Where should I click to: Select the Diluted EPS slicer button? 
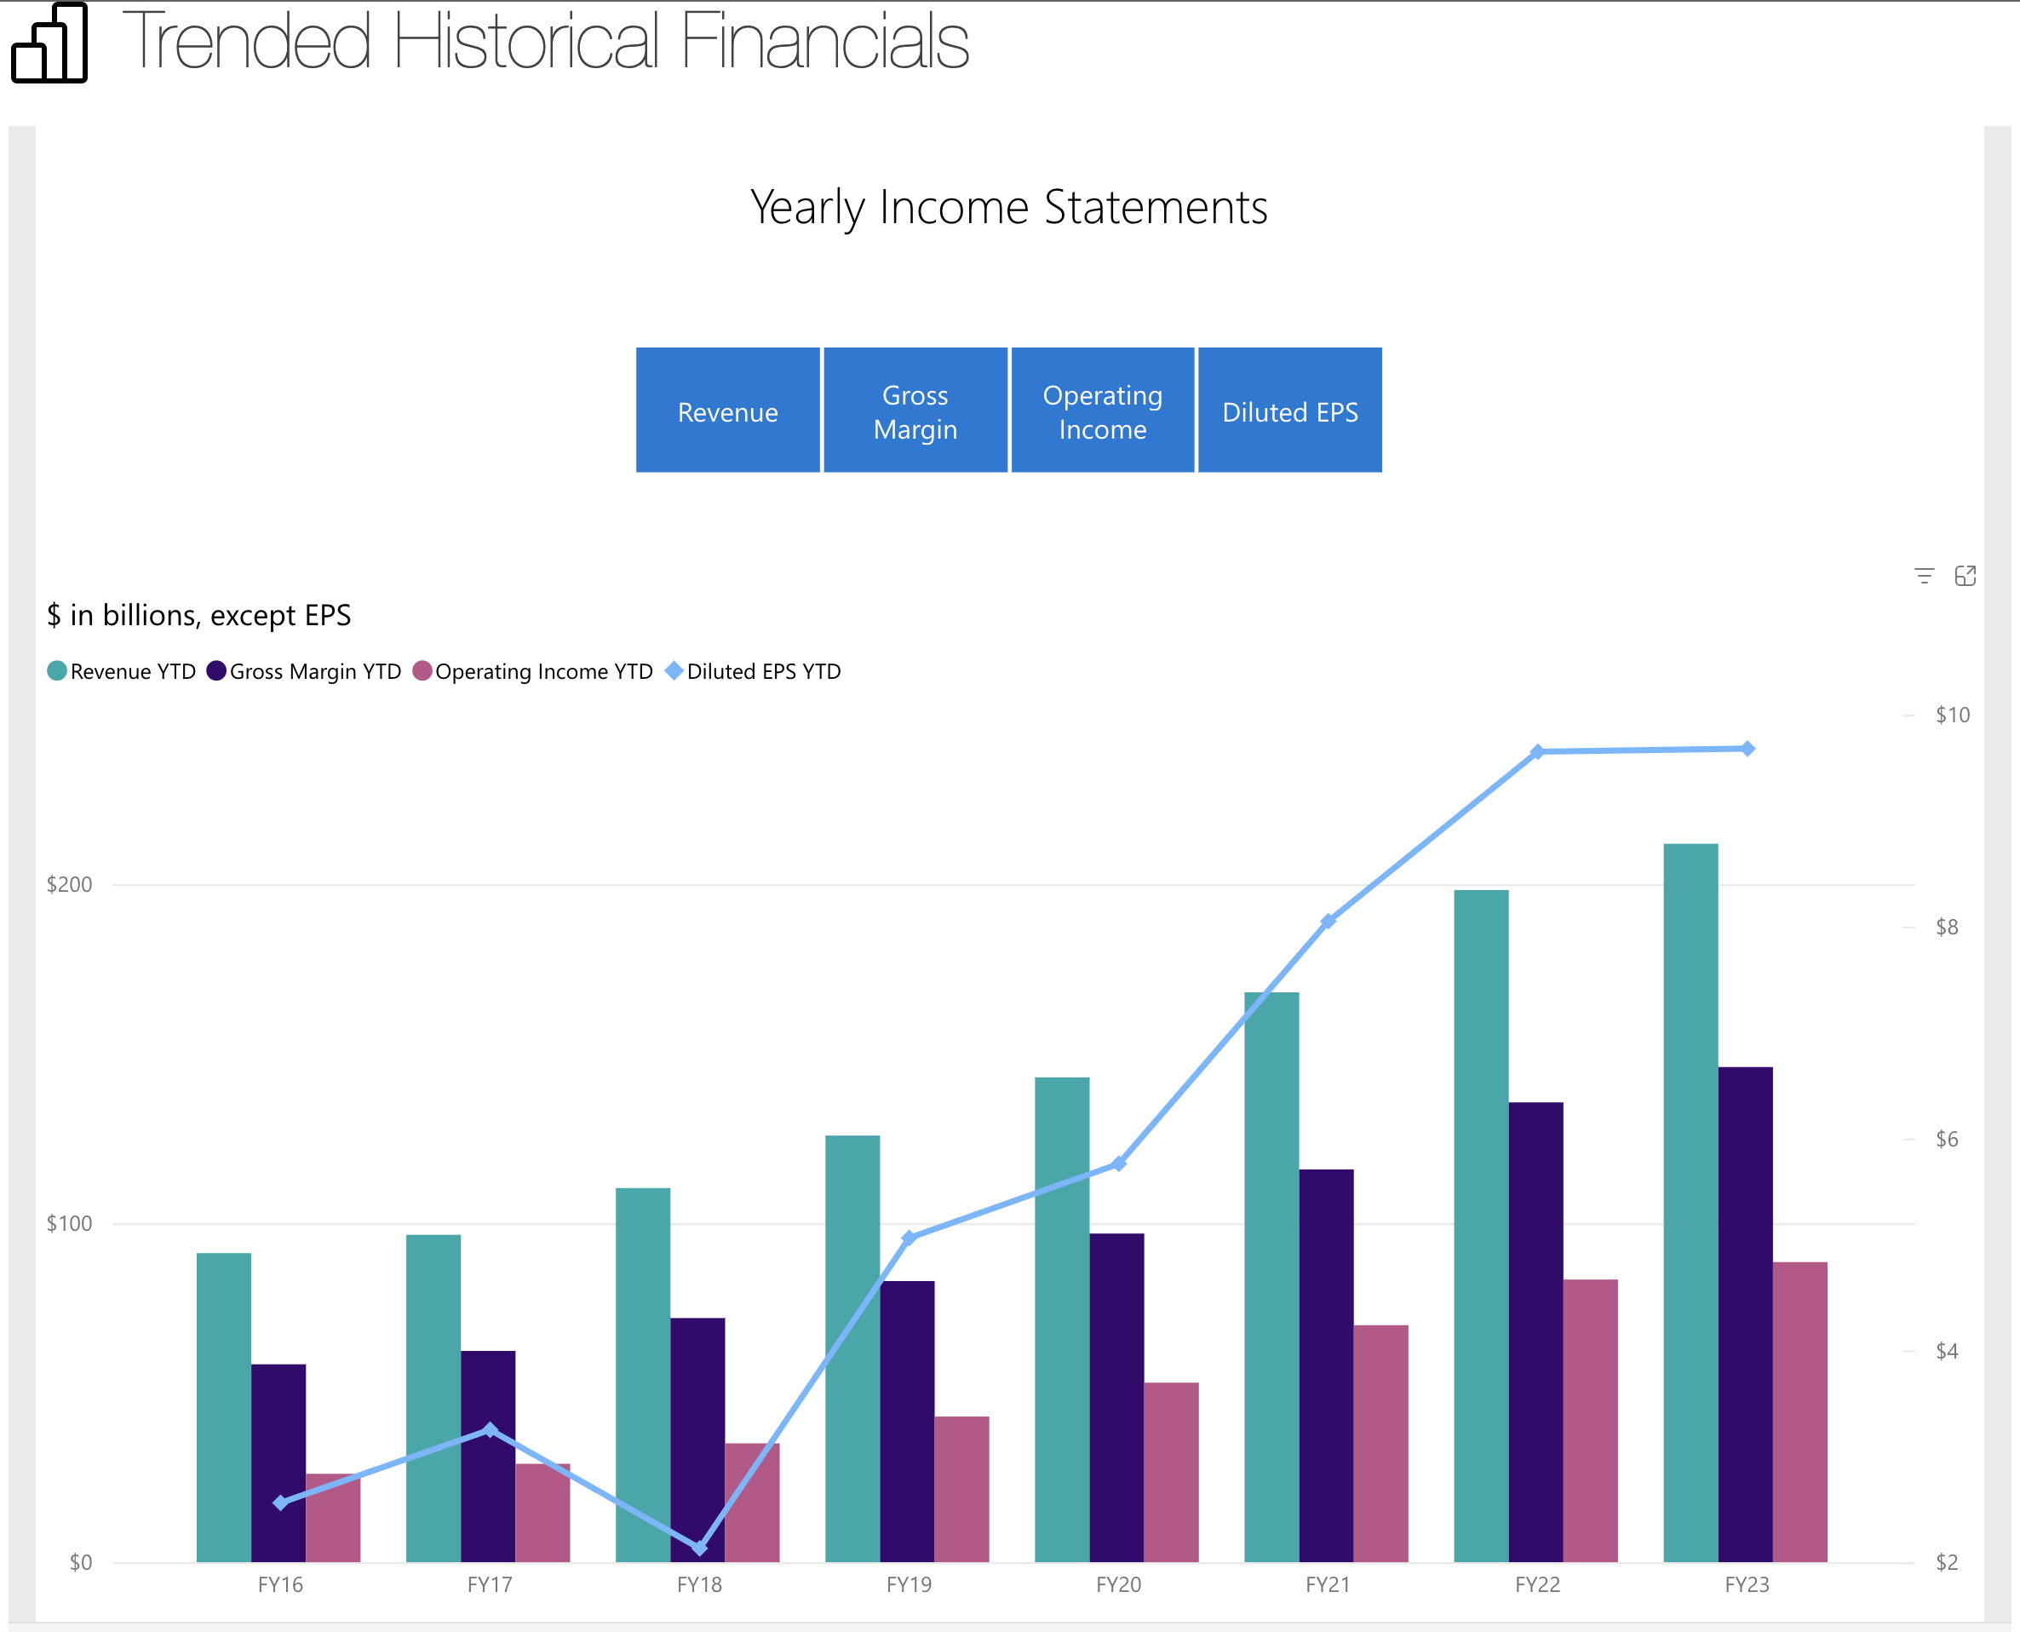1289,411
